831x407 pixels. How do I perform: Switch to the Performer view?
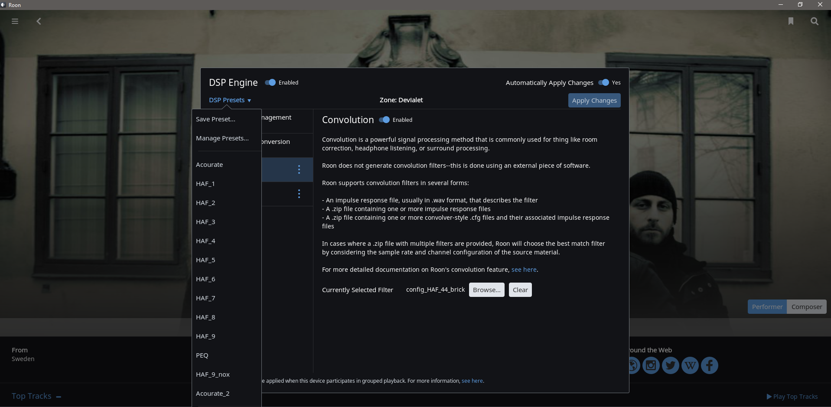pyautogui.click(x=767, y=307)
